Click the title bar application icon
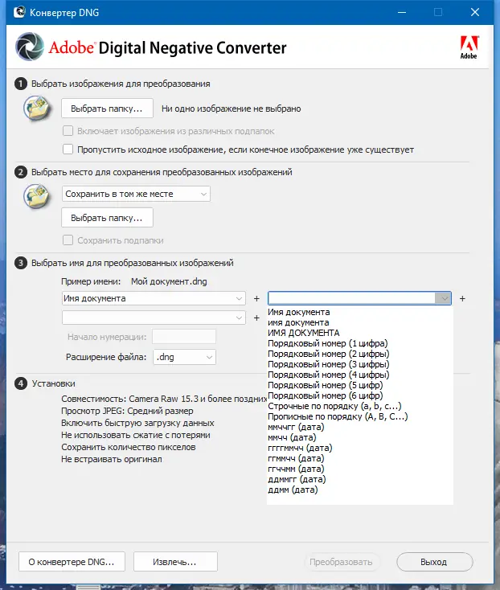This screenshot has height=590, width=500. (x=18, y=12)
